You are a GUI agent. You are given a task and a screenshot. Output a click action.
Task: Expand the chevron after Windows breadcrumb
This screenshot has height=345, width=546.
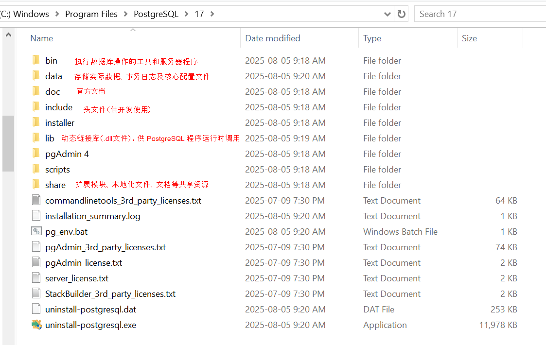pos(57,14)
